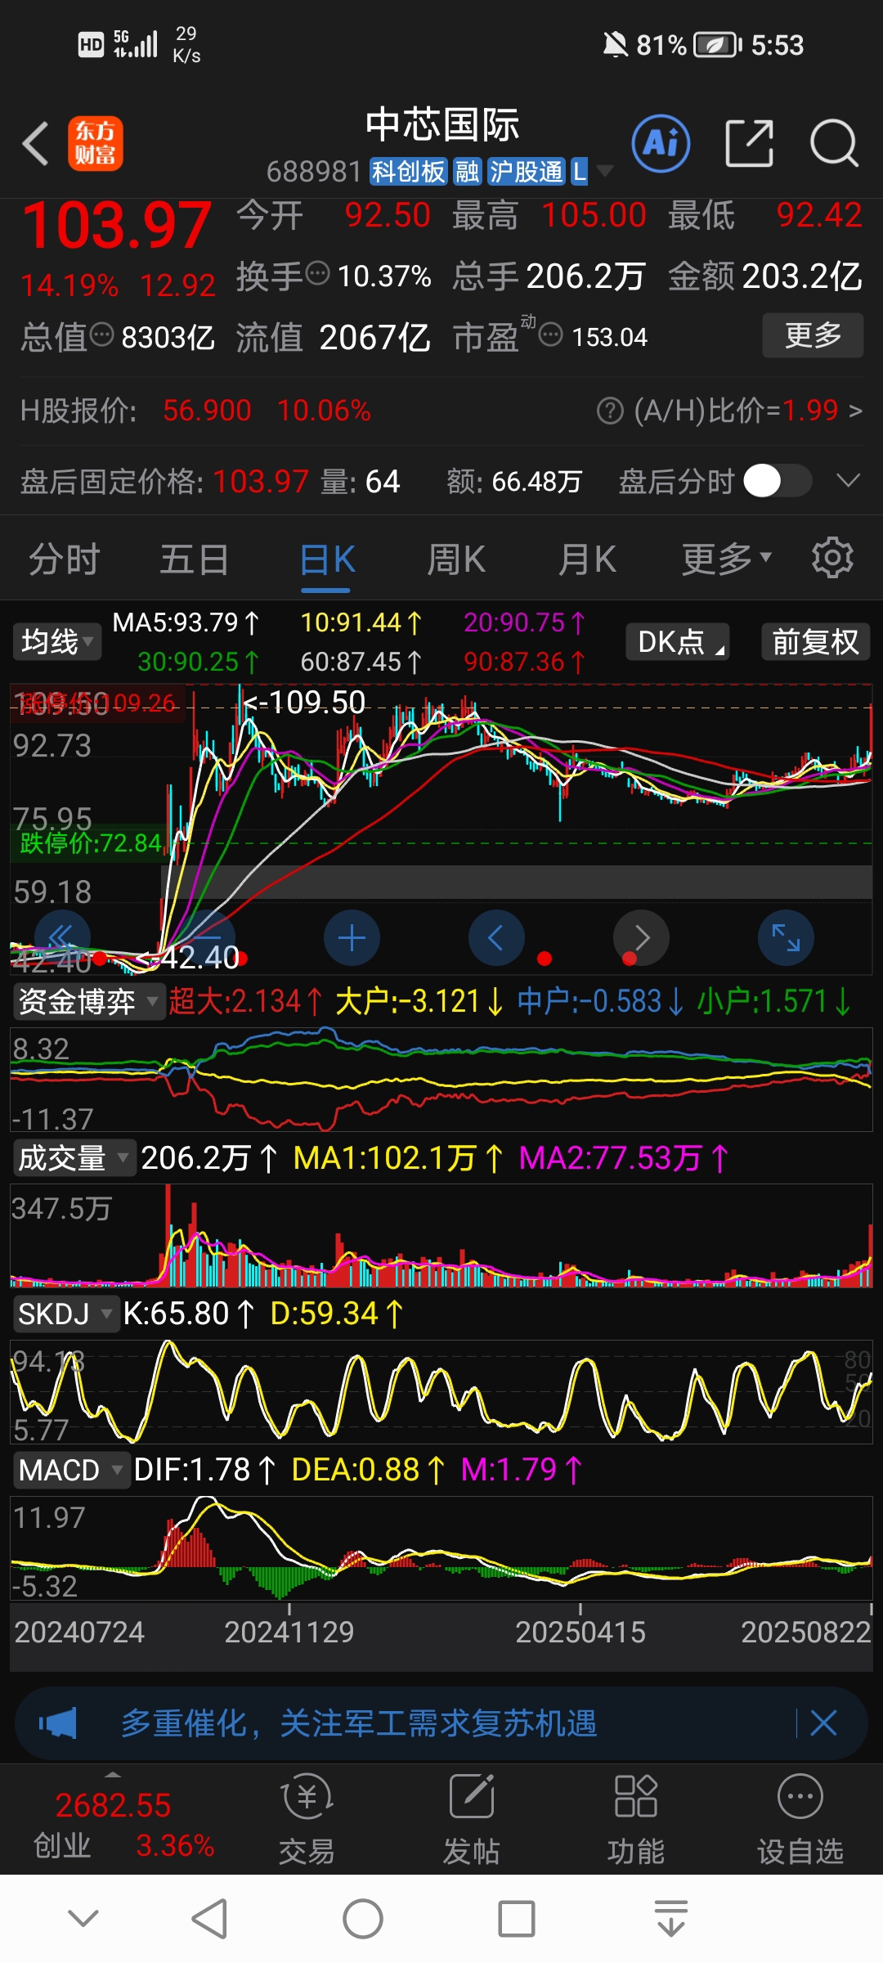Zoom out chart with minus button
This screenshot has height=1963, width=883.
coord(208,937)
